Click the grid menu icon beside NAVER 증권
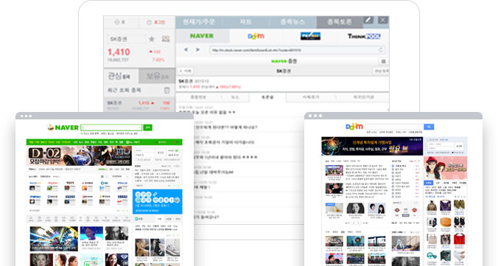This screenshot has width=498, height=266. (383, 61)
